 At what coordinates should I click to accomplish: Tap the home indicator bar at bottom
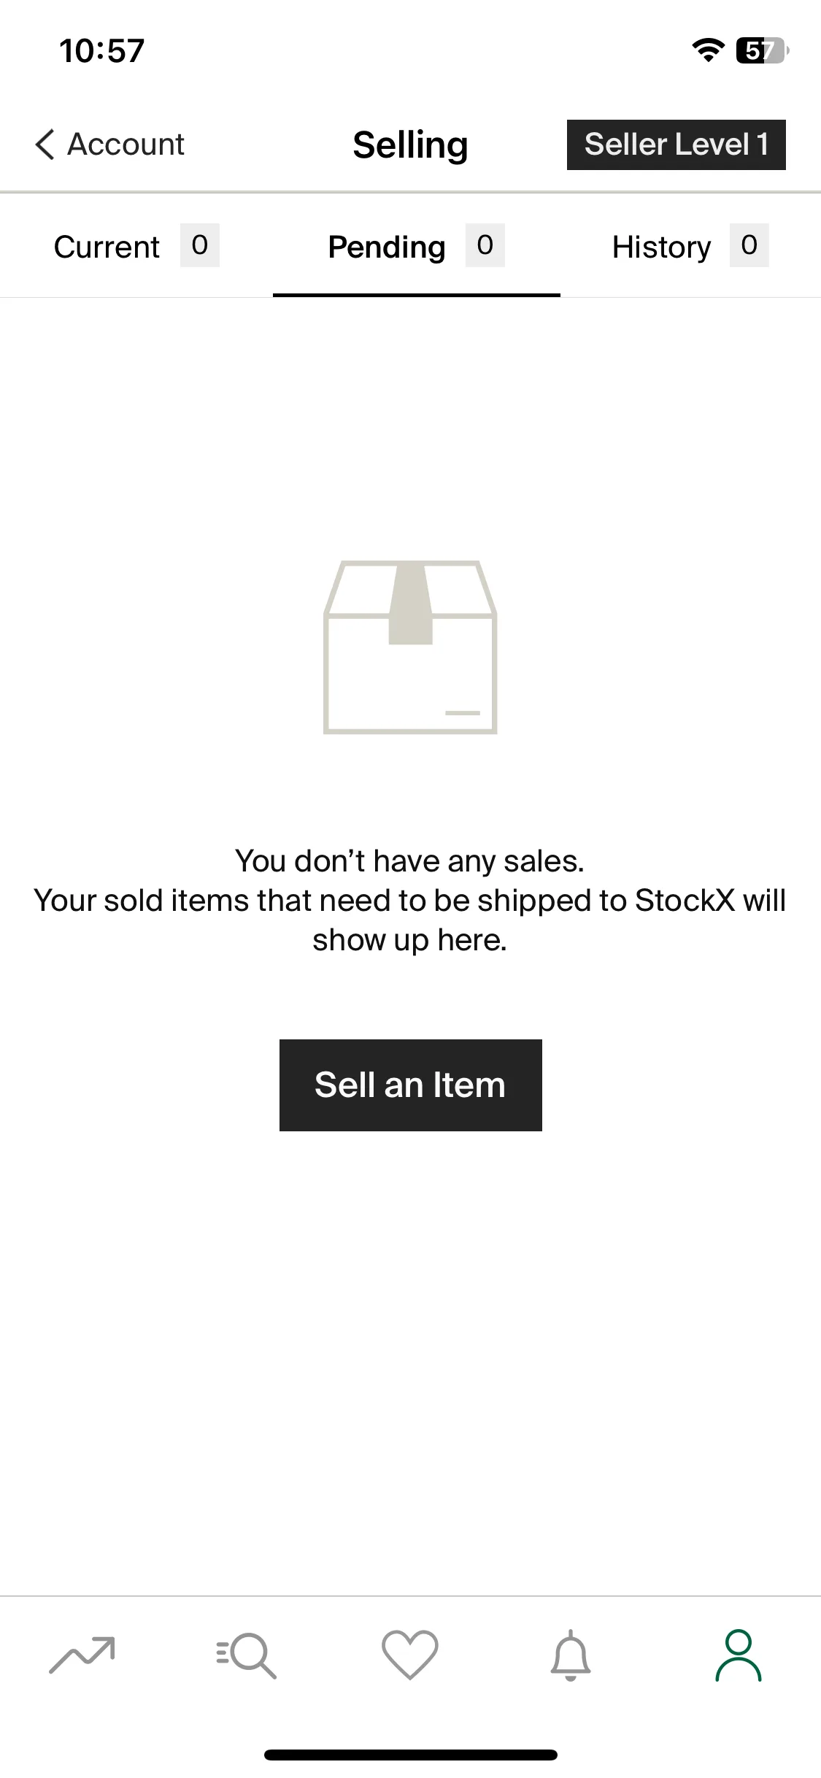411,1755
